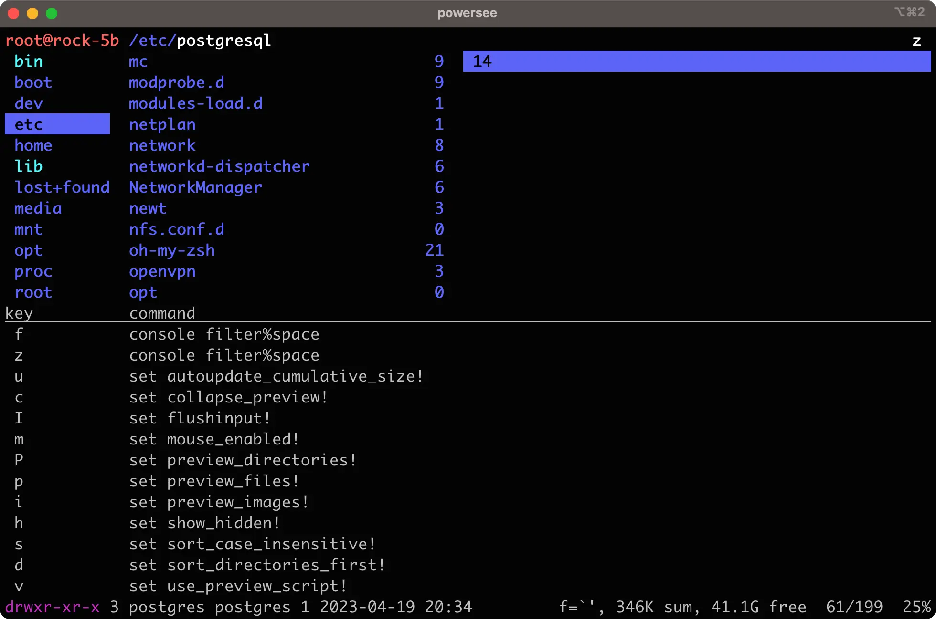The image size is (936, 619).
Task: Open the oh-my-zsh folder
Action: point(172,250)
